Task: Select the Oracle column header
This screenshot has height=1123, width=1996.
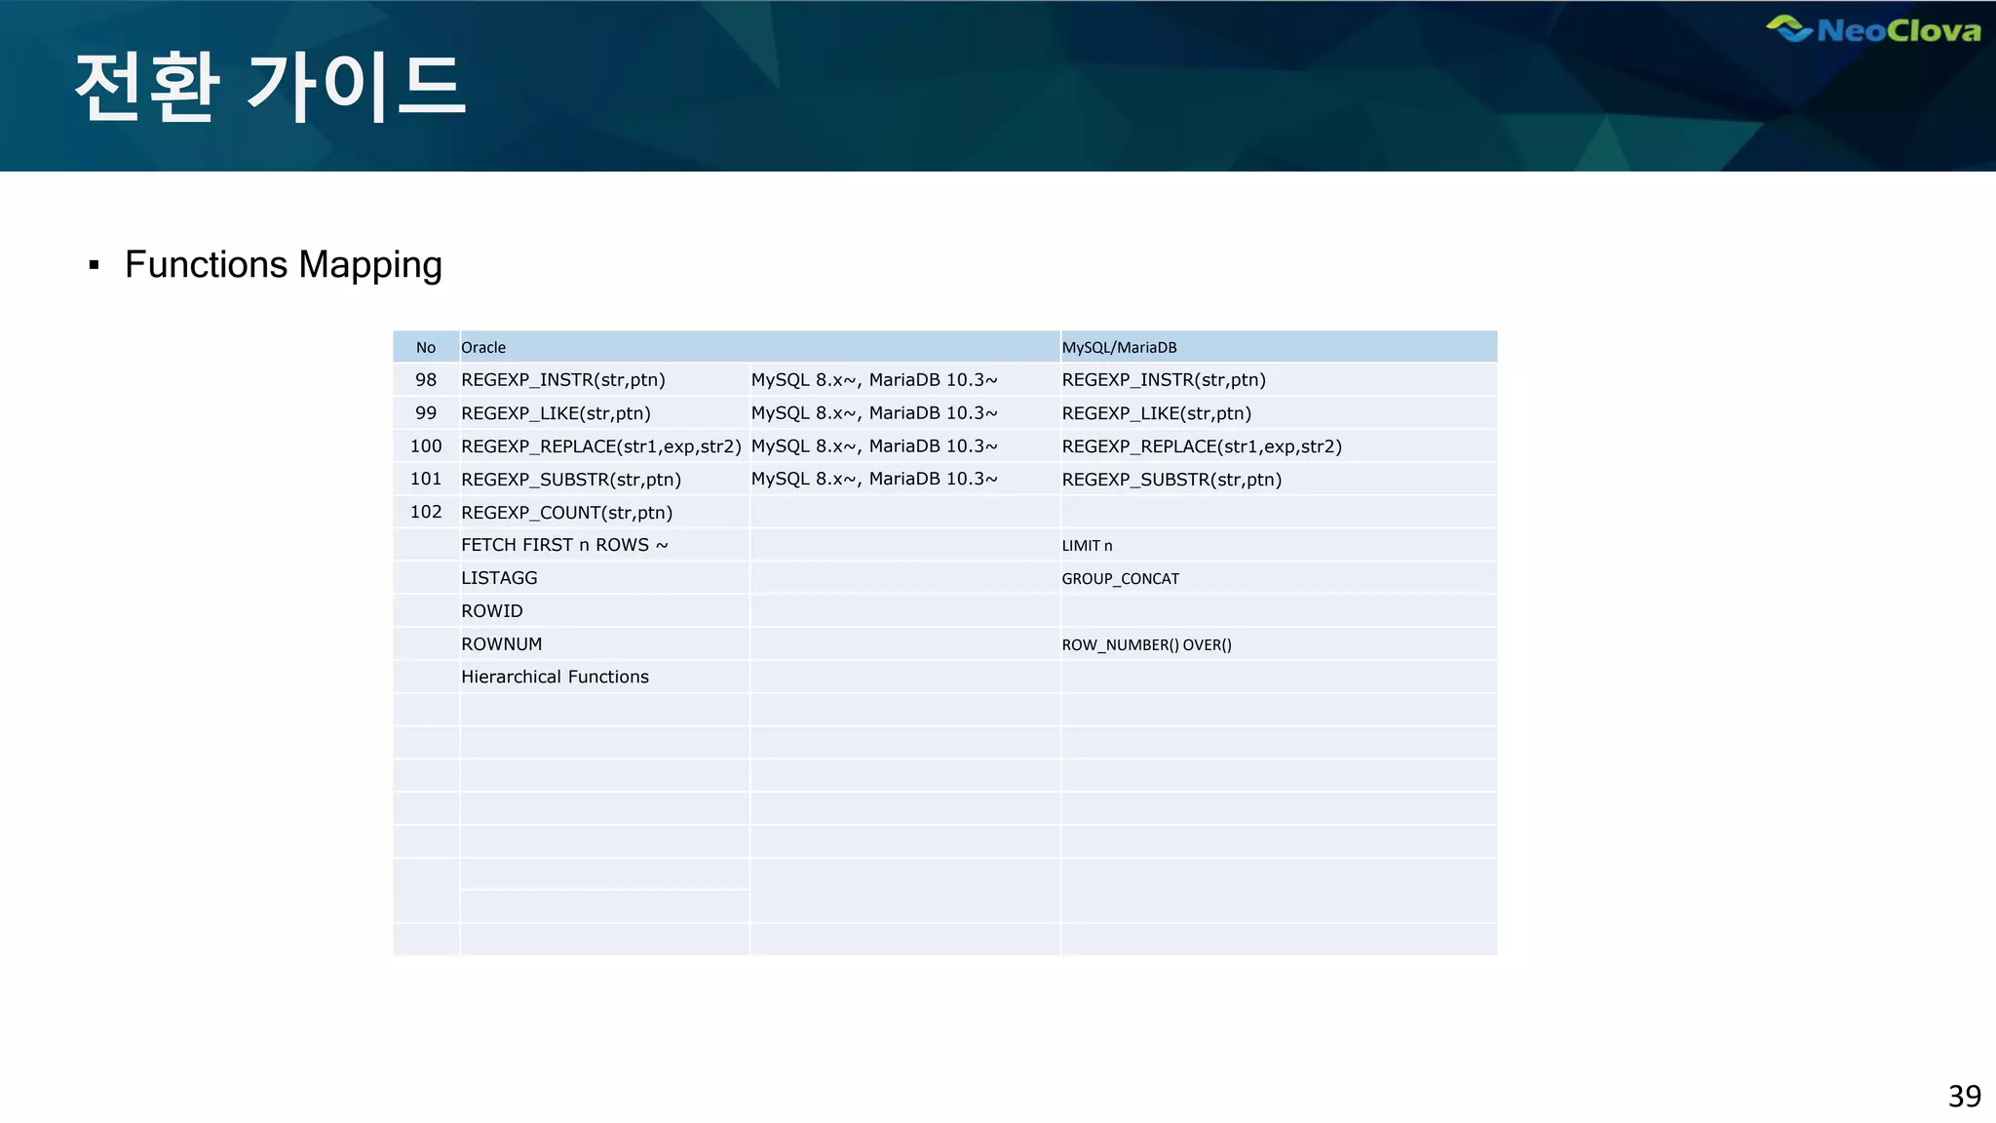Action: click(x=483, y=347)
